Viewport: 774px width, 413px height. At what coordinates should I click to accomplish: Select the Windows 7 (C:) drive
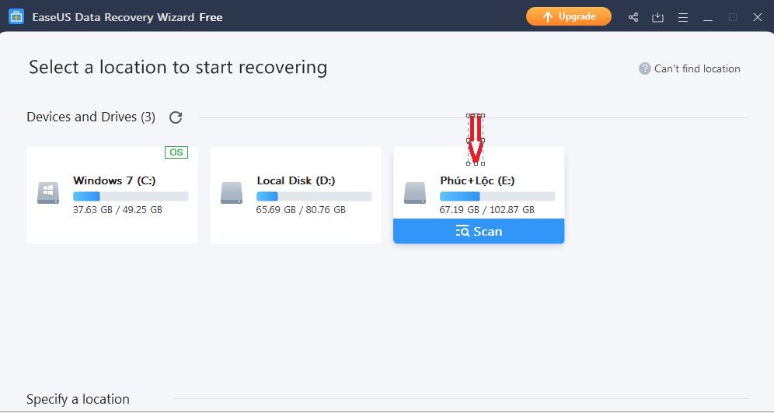coord(113,195)
